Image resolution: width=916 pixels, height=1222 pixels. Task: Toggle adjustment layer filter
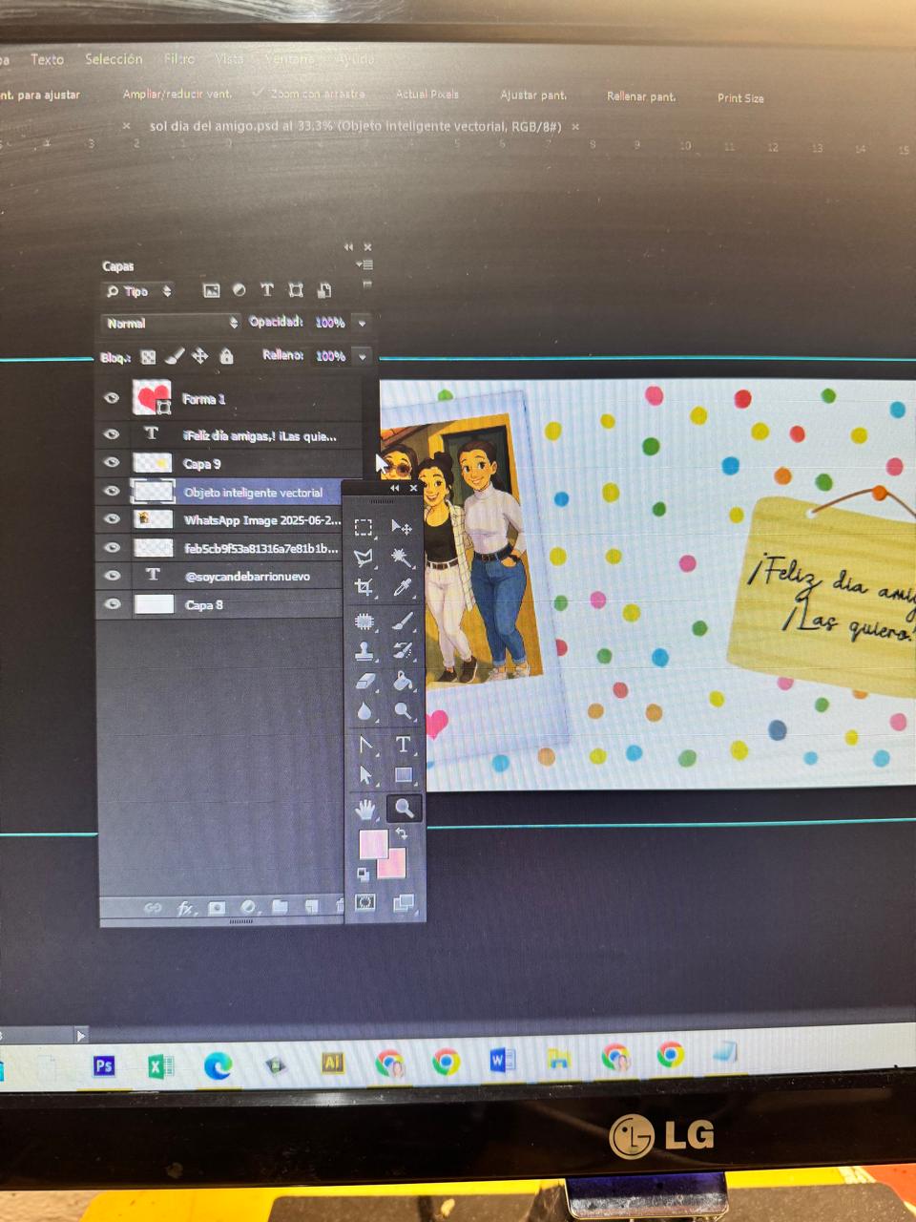coord(239,290)
